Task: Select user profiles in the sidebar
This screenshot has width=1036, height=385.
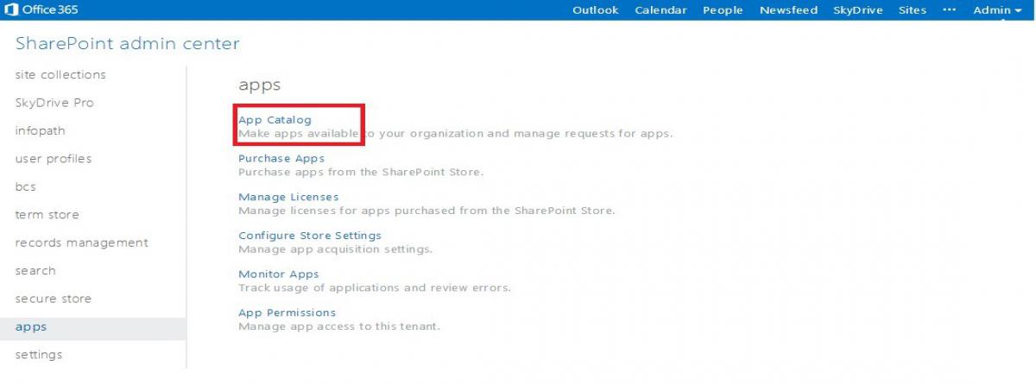Action: tap(53, 159)
